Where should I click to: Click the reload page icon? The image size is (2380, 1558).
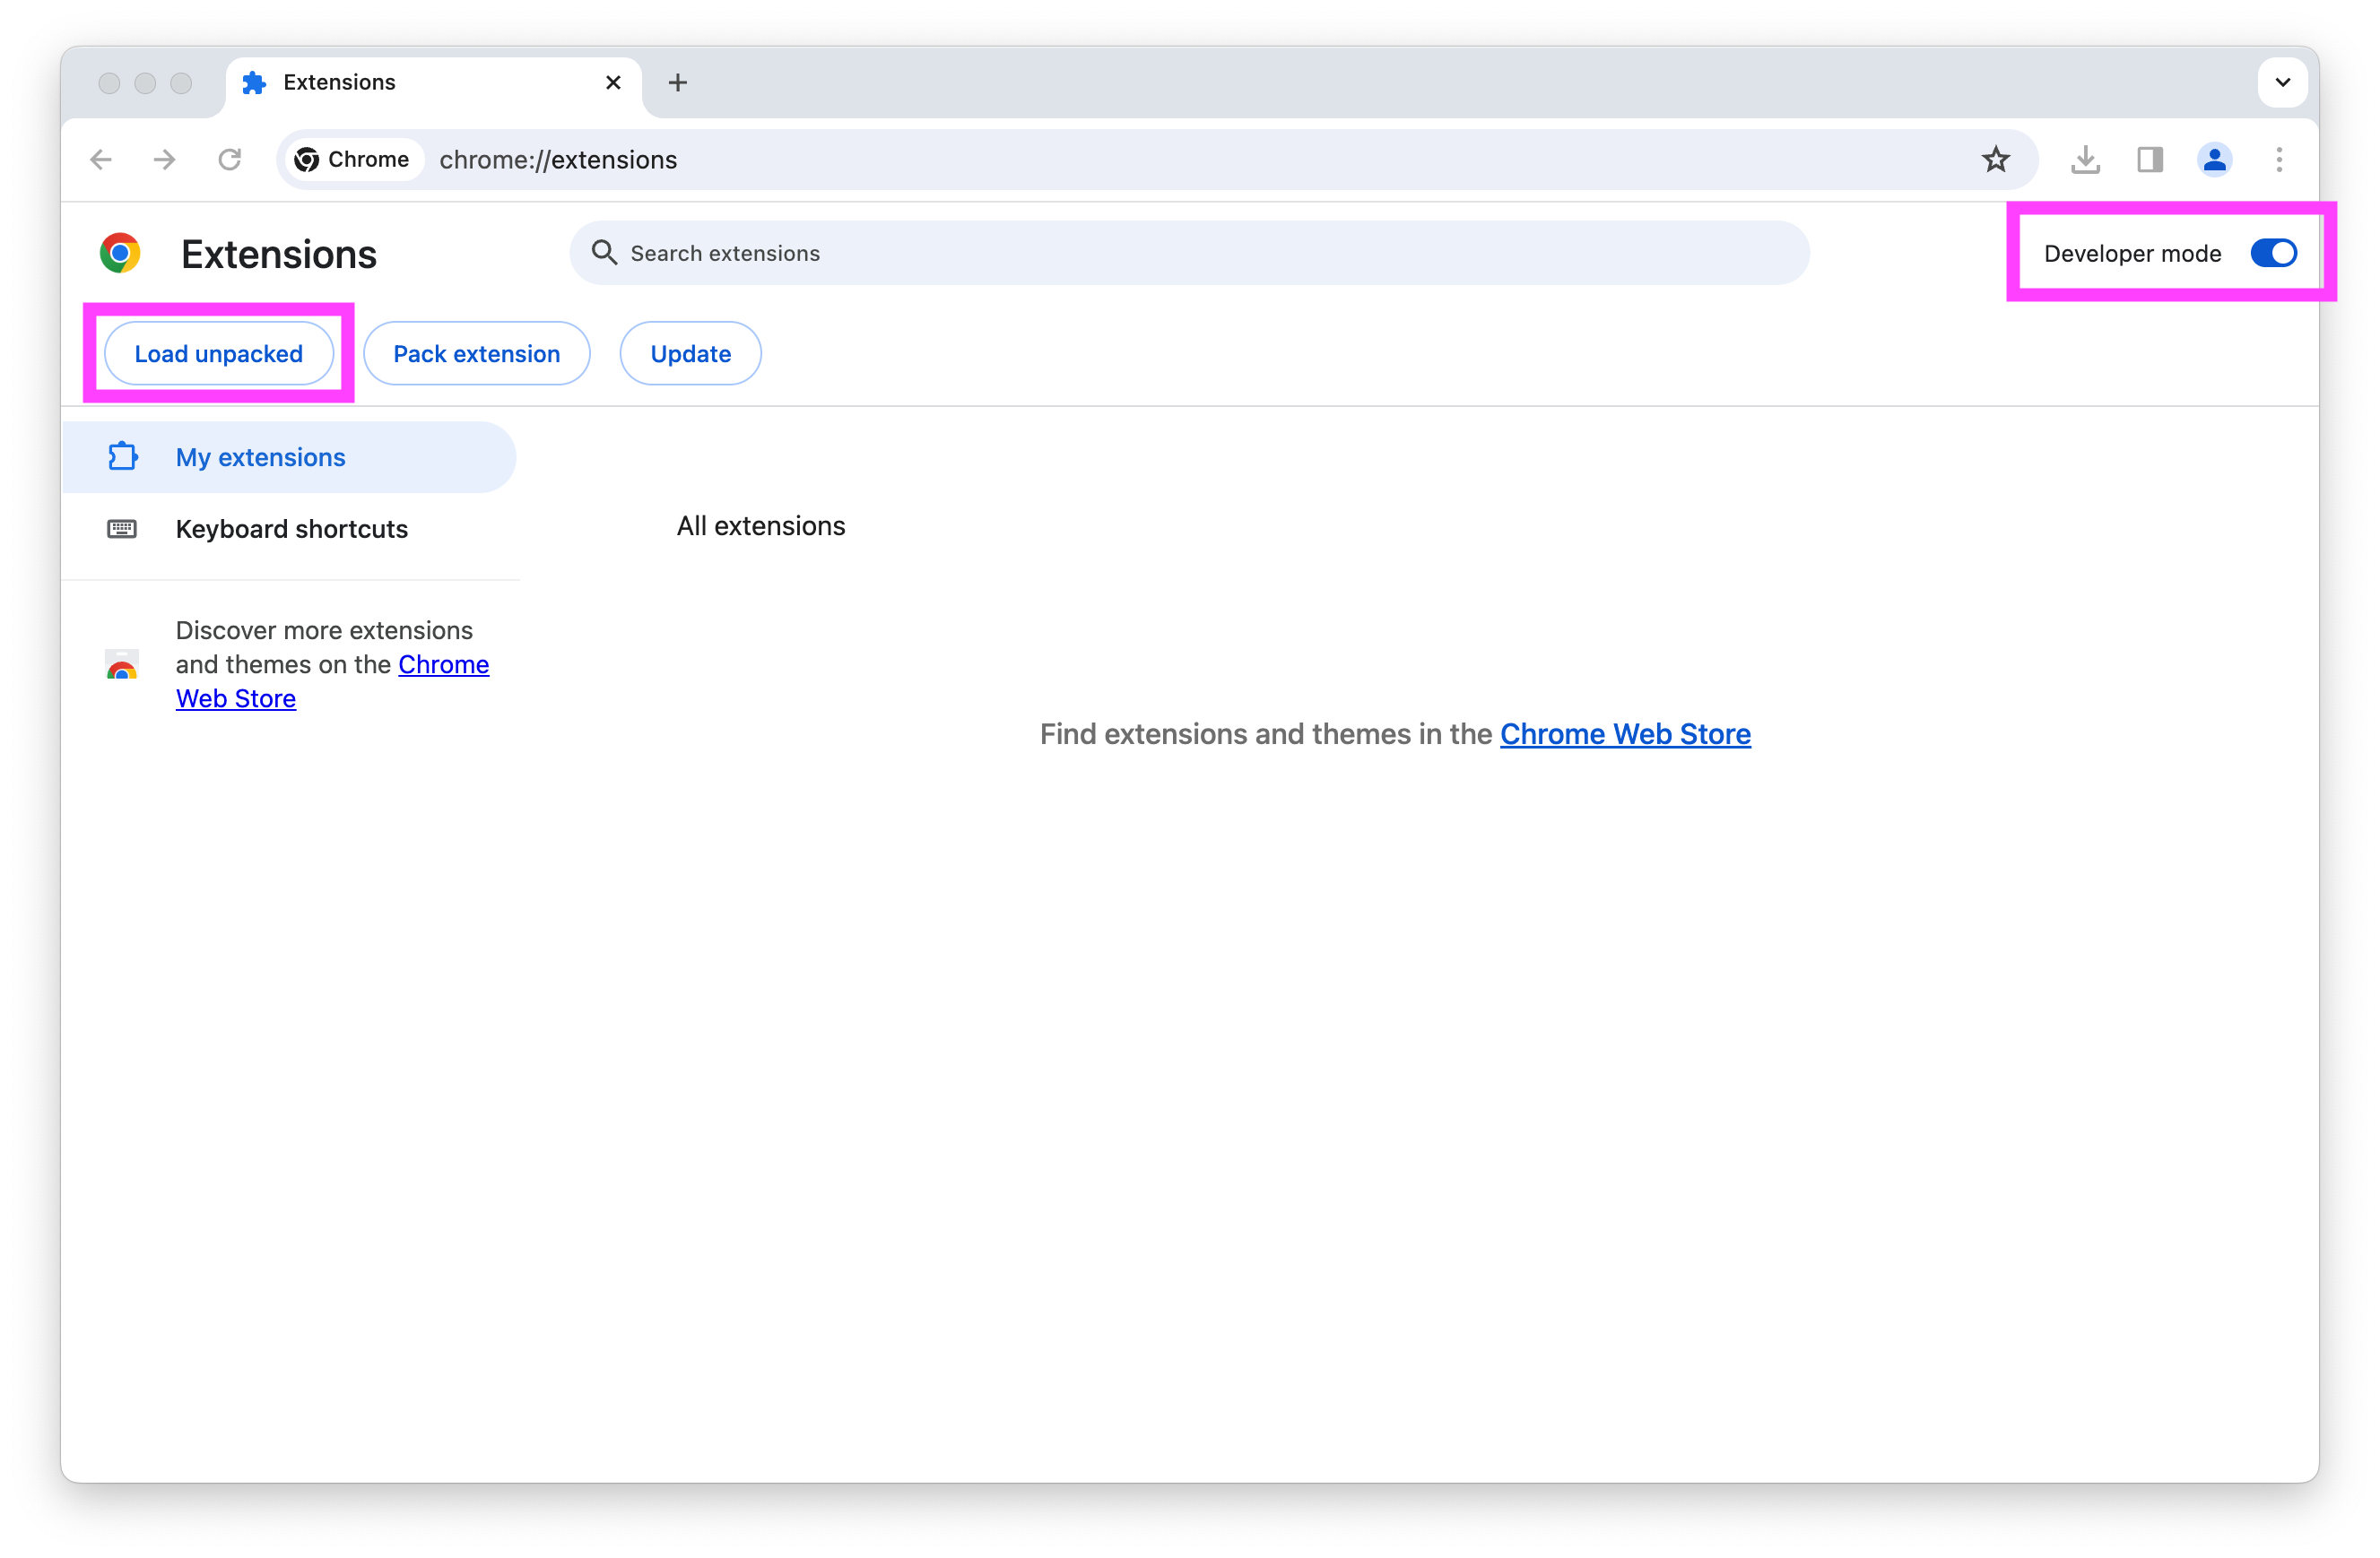coord(230,160)
